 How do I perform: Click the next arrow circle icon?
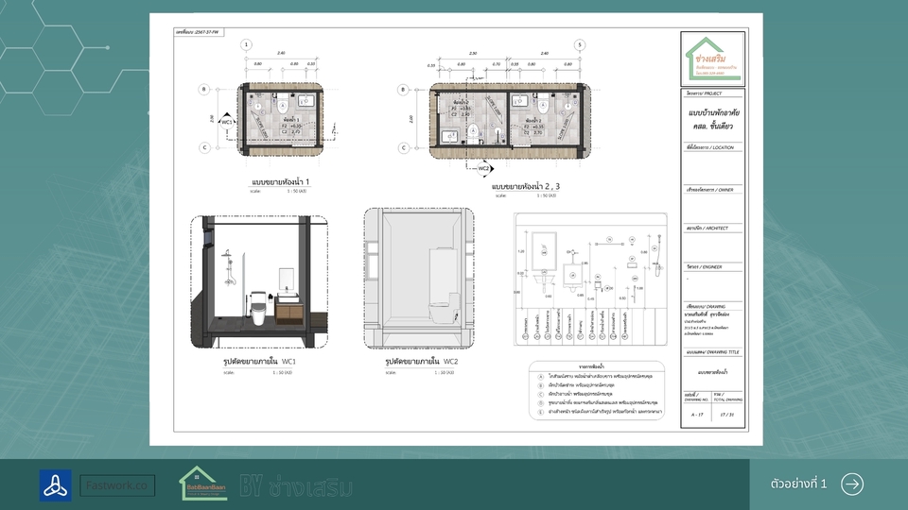852,484
